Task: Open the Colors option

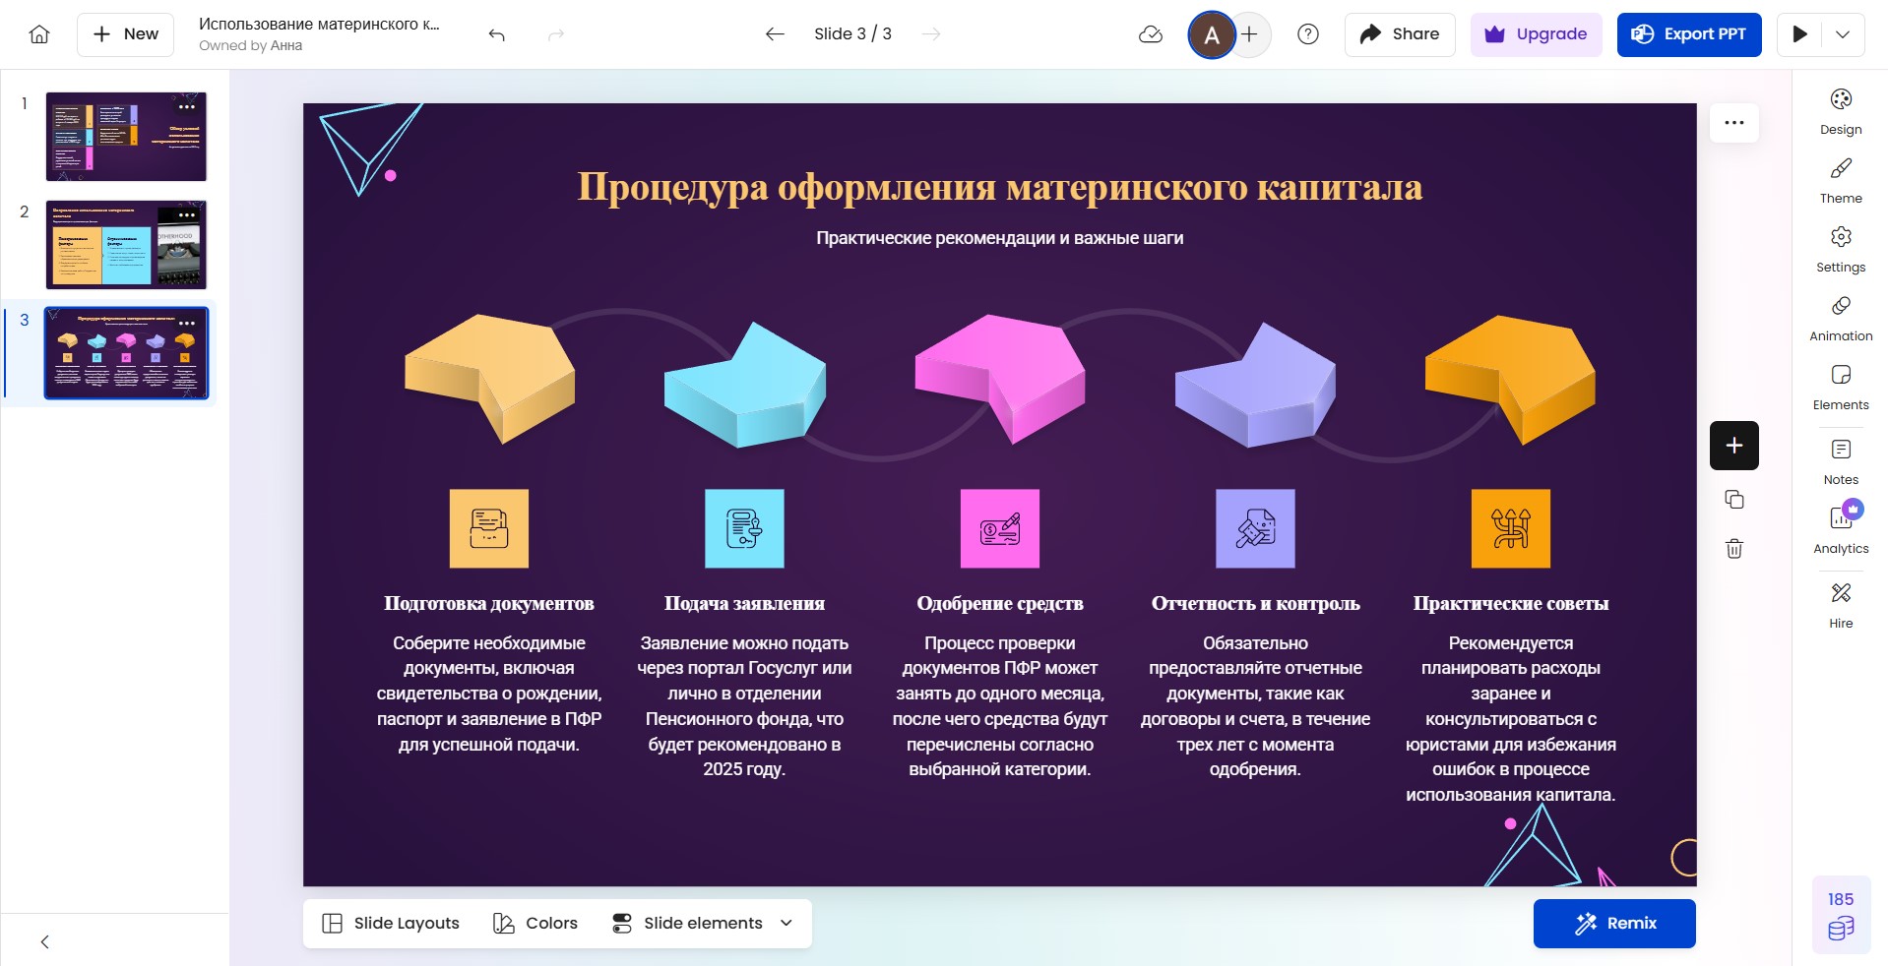Action: (x=535, y=923)
